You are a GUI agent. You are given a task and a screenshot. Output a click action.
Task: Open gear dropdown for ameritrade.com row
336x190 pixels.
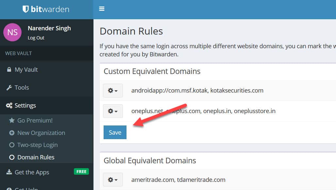point(113,180)
